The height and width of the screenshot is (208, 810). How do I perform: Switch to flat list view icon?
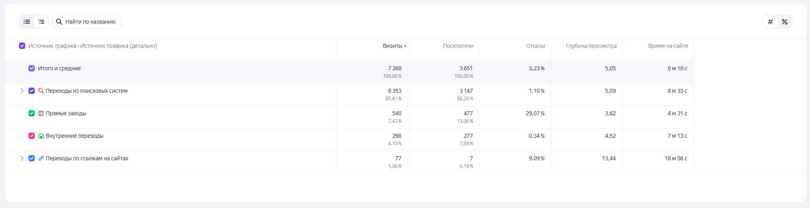[x=27, y=22]
